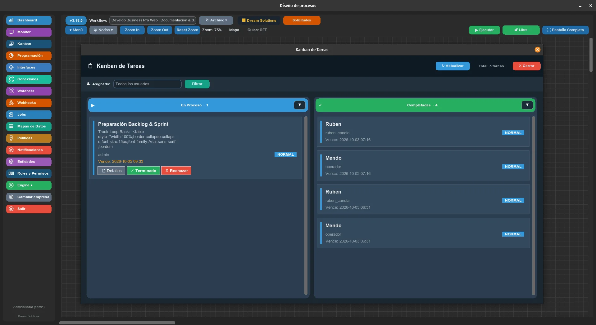Screen dimensions: 596x325
Task: Toggle the Libre lock mode
Action: pos(521,30)
